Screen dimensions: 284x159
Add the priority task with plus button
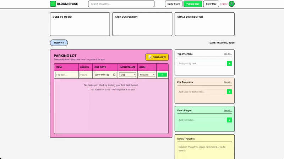click(x=229, y=64)
